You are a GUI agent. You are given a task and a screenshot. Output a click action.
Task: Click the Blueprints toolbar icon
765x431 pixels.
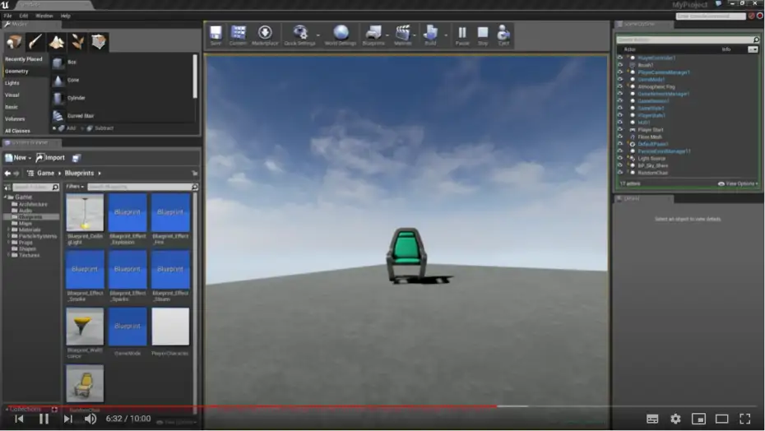(373, 35)
